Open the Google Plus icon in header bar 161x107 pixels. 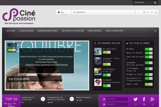point(152,12)
